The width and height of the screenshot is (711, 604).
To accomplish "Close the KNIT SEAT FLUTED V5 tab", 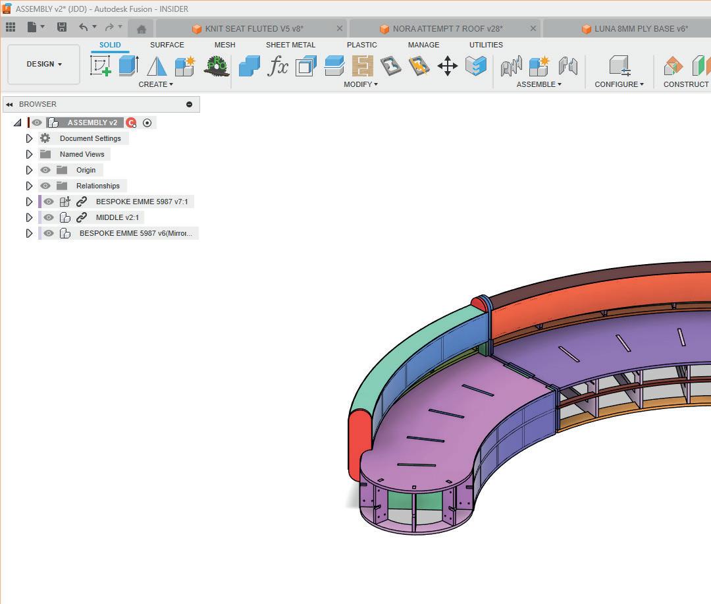I will [340, 29].
